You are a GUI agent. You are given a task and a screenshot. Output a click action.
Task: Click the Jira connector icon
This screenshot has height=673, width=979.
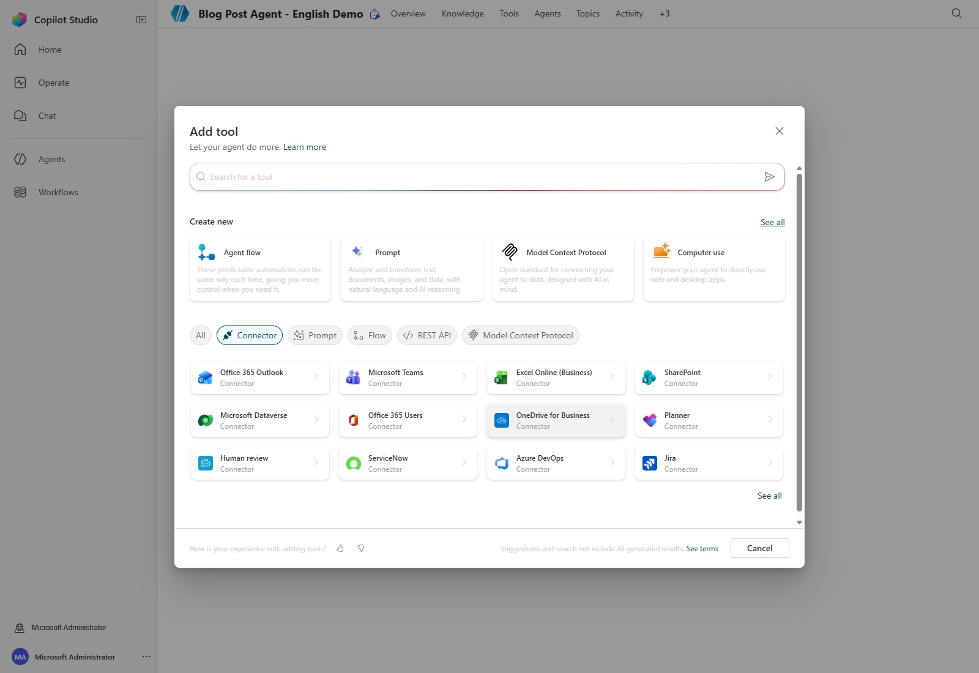650,463
